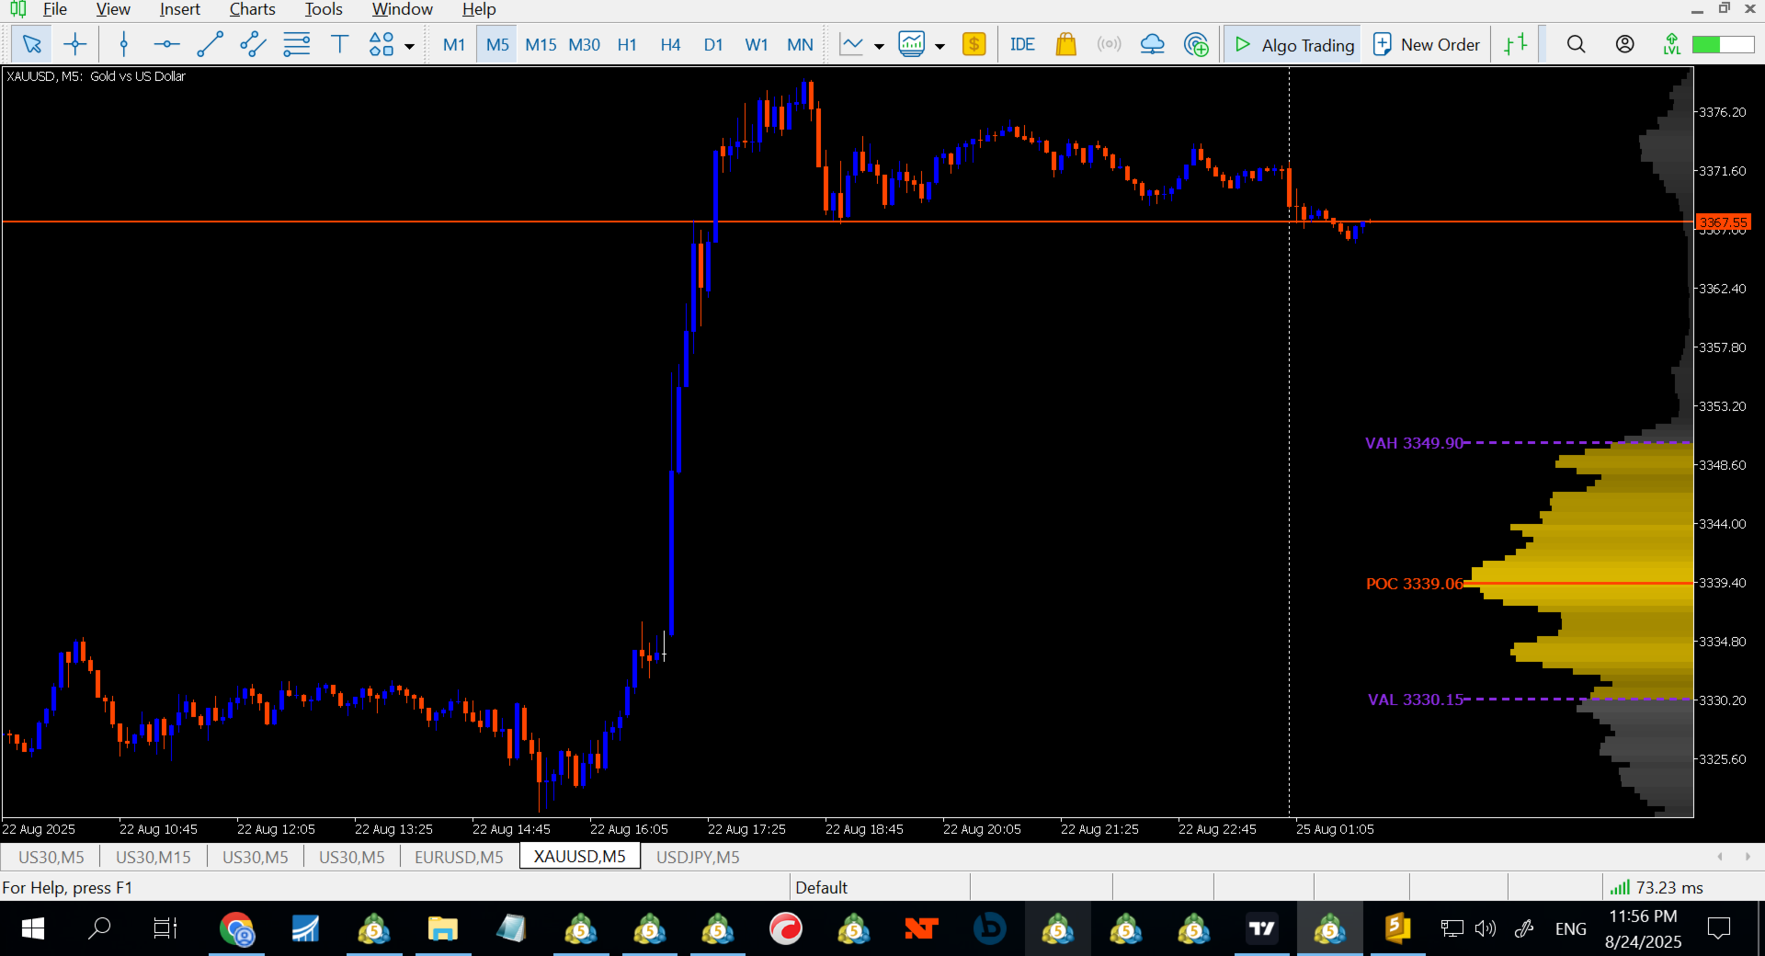Open the Charts menu
This screenshot has width=1765, height=956.
pos(252,9)
